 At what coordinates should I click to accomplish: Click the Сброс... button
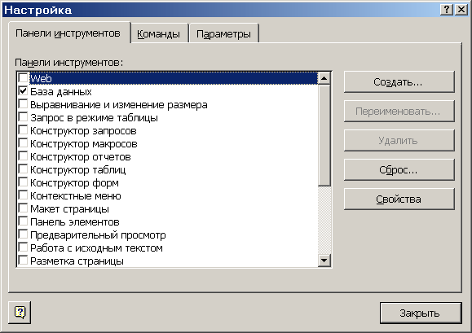[399, 170]
